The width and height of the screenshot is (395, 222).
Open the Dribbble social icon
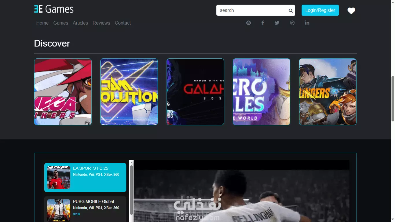pos(292,23)
